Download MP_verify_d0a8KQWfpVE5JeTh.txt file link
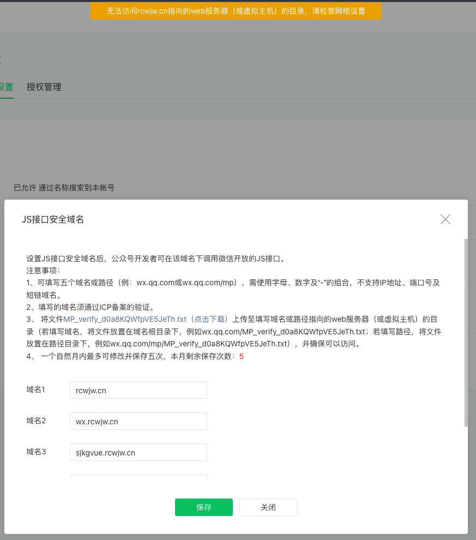This screenshot has height=540, width=476. (x=146, y=319)
